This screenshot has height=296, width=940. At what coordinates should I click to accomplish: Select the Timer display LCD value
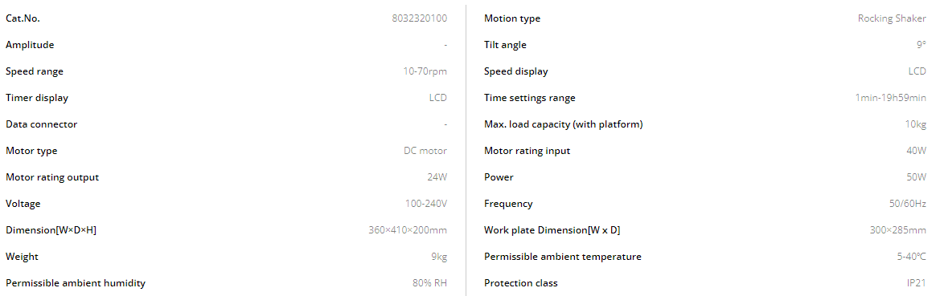(438, 98)
